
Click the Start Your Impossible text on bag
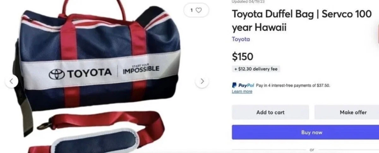(x=141, y=69)
